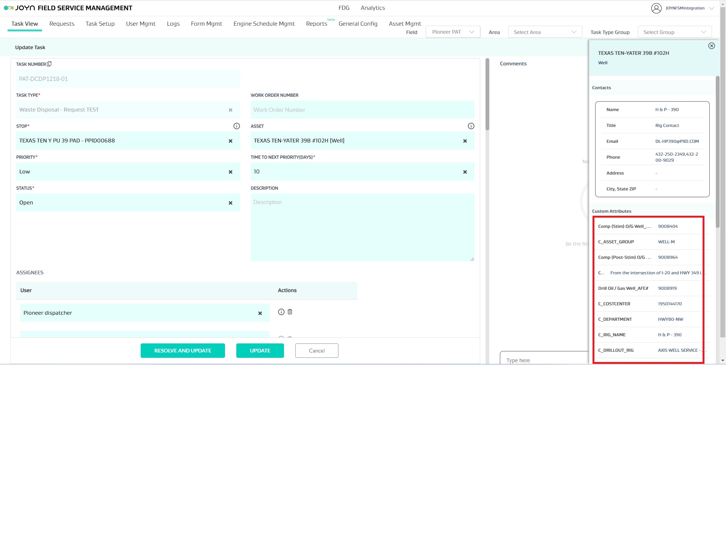Click the Work Order Number input field
Image resolution: width=726 pixels, height=535 pixels.
362,110
